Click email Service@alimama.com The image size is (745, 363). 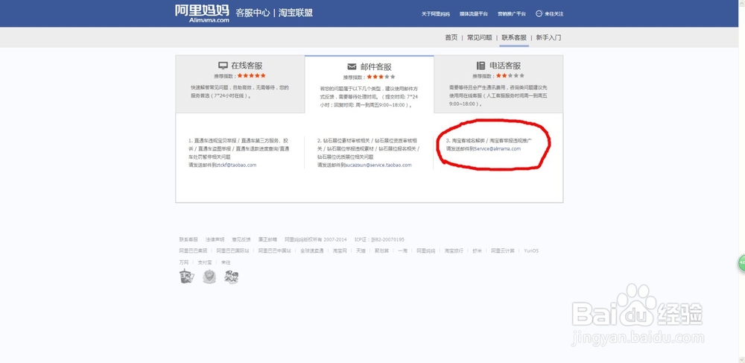tap(497, 149)
